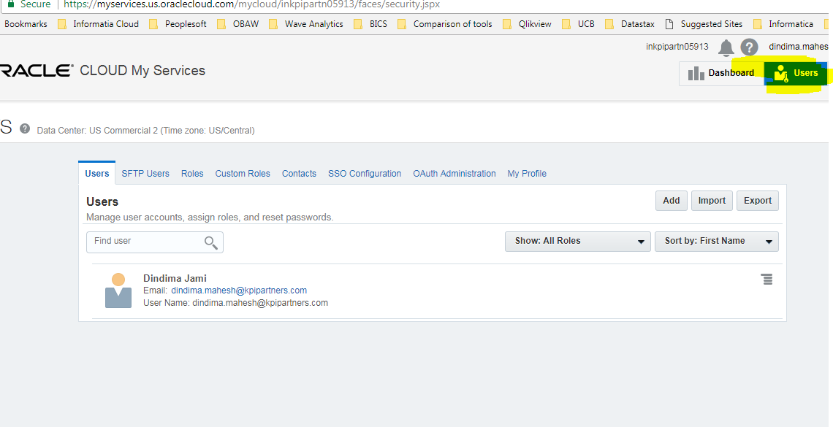833x427 pixels.
Task: Click the Dindima Jami user avatar
Action: click(118, 291)
